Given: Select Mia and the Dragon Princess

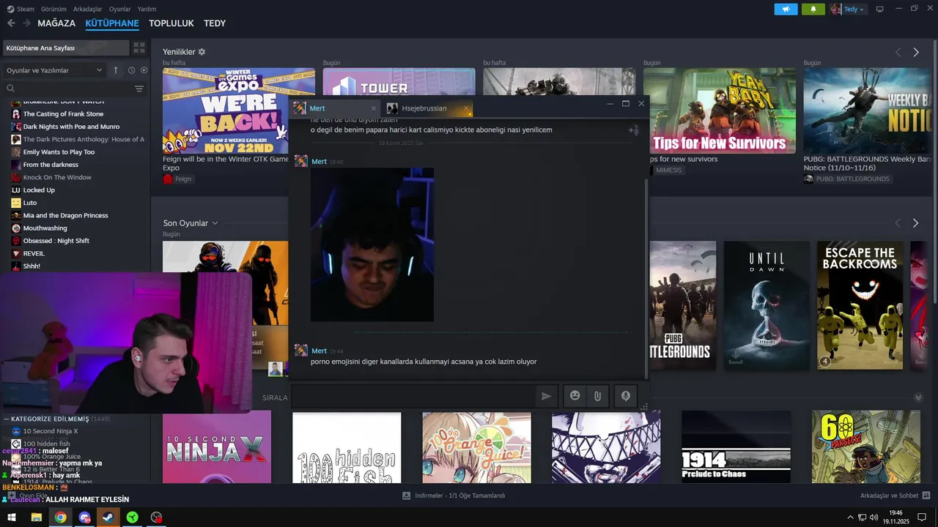Looking at the screenshot, I should (x=65, y=215).
